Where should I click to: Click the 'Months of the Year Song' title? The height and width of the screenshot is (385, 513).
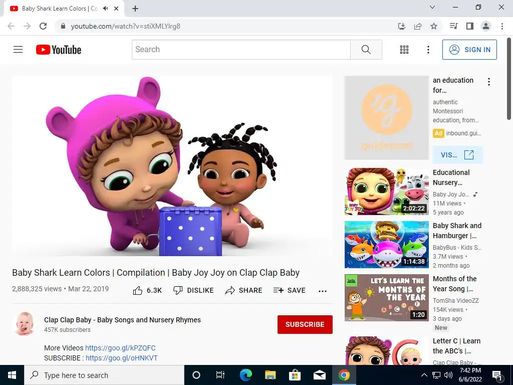(454, 284)
